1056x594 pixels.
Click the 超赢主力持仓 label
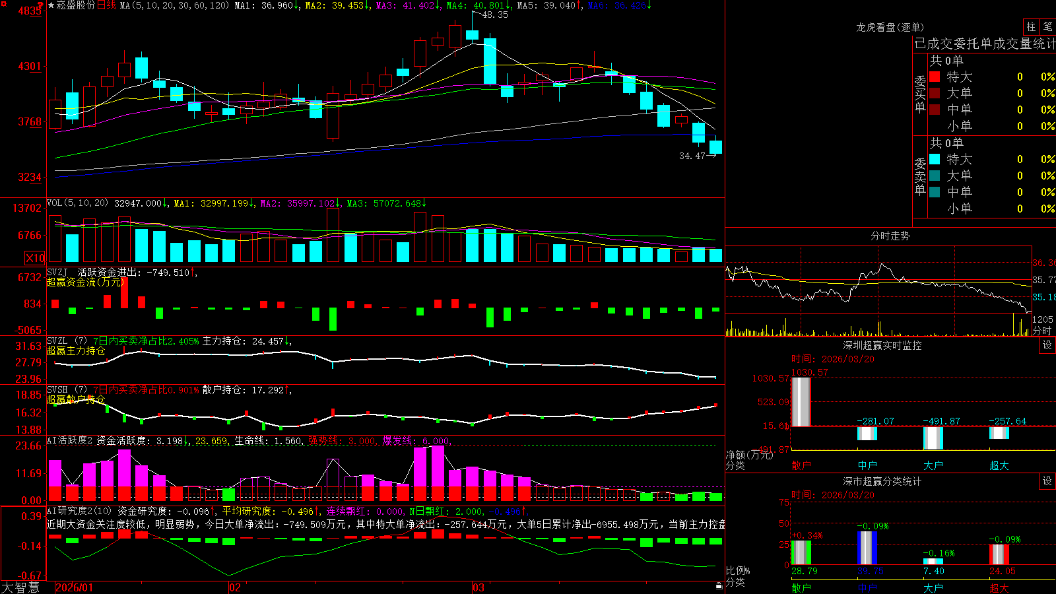coord(76,351)
